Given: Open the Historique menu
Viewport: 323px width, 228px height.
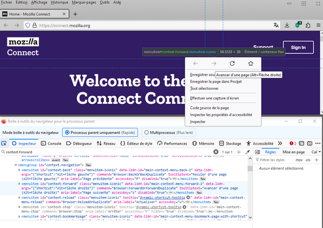Looking at the screenshot, I should (60, 3).
